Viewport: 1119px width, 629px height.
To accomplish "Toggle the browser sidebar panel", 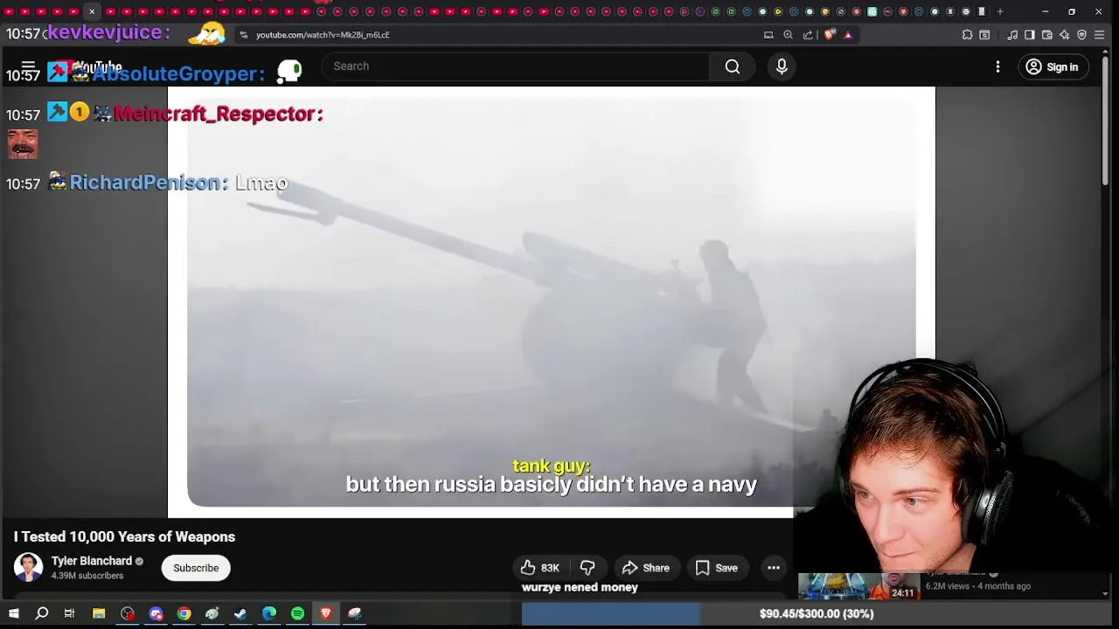I will (x=1030, y=35).
